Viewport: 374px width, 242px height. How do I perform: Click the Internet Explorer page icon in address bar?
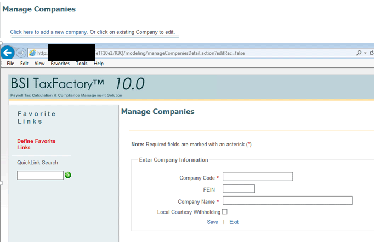pos(32,53)
